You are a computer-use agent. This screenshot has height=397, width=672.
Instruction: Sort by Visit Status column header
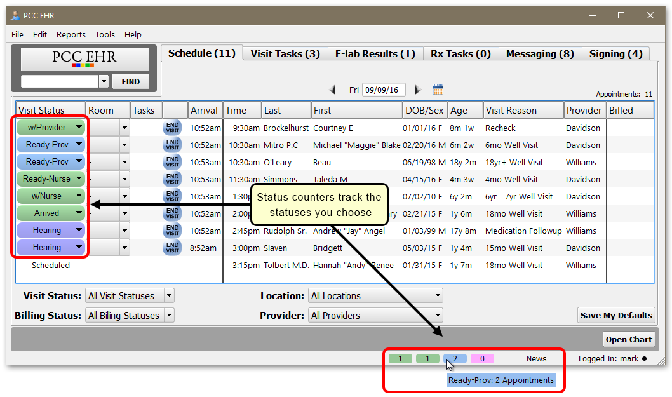point(51,110)
